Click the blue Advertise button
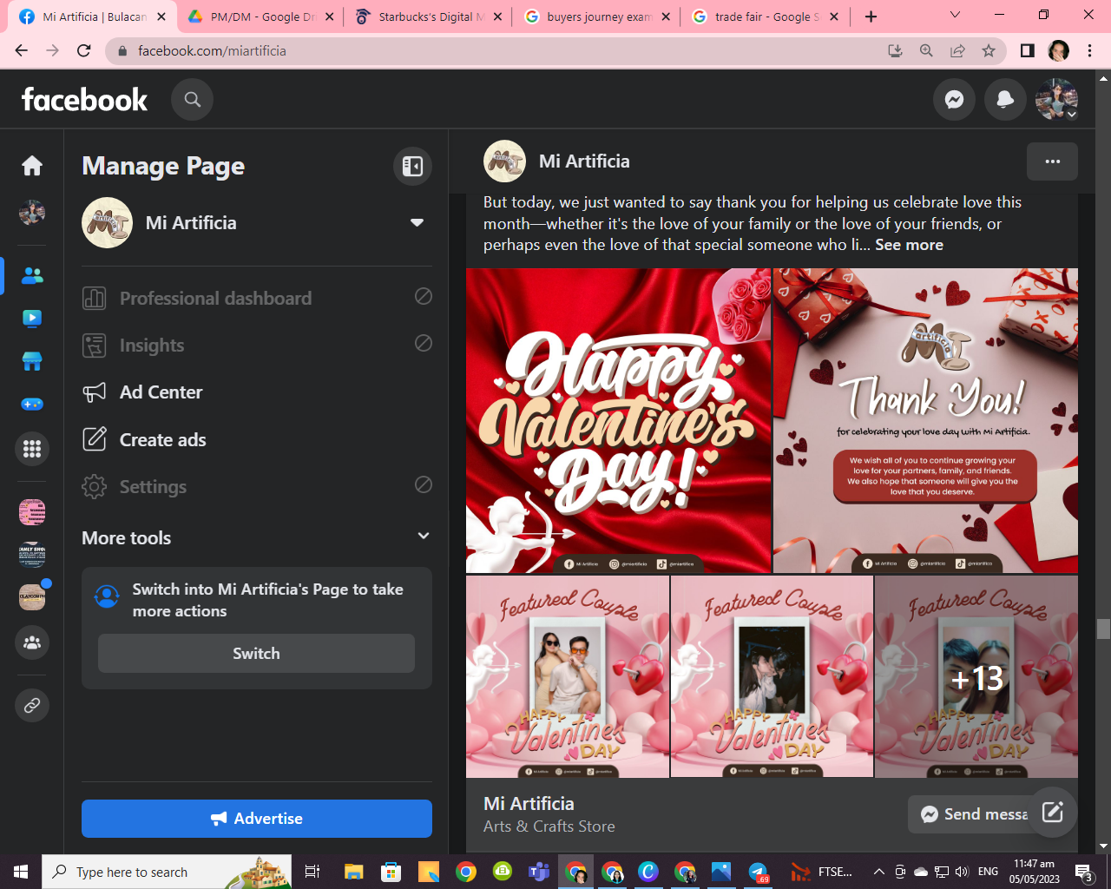 pos(256,819)
